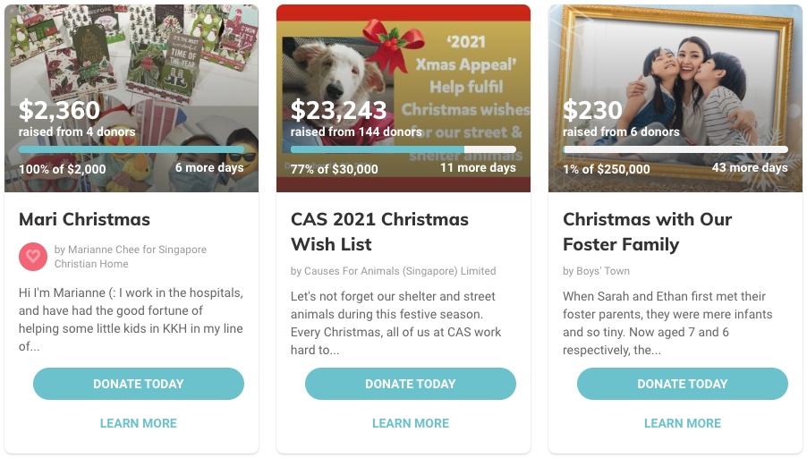Click the Marianne Chee for Singapore Christian Home byline
The width and height of the screenshot is (807, 458).
(131, 257)
